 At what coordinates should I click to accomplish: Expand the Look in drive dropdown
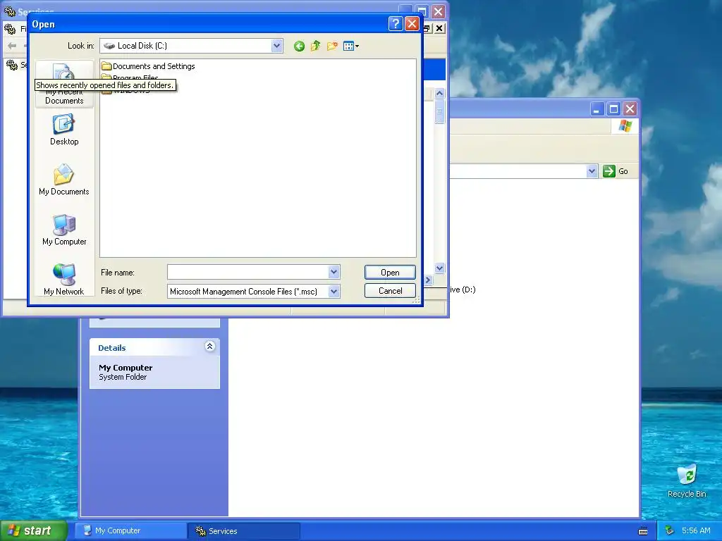point(276,46)
